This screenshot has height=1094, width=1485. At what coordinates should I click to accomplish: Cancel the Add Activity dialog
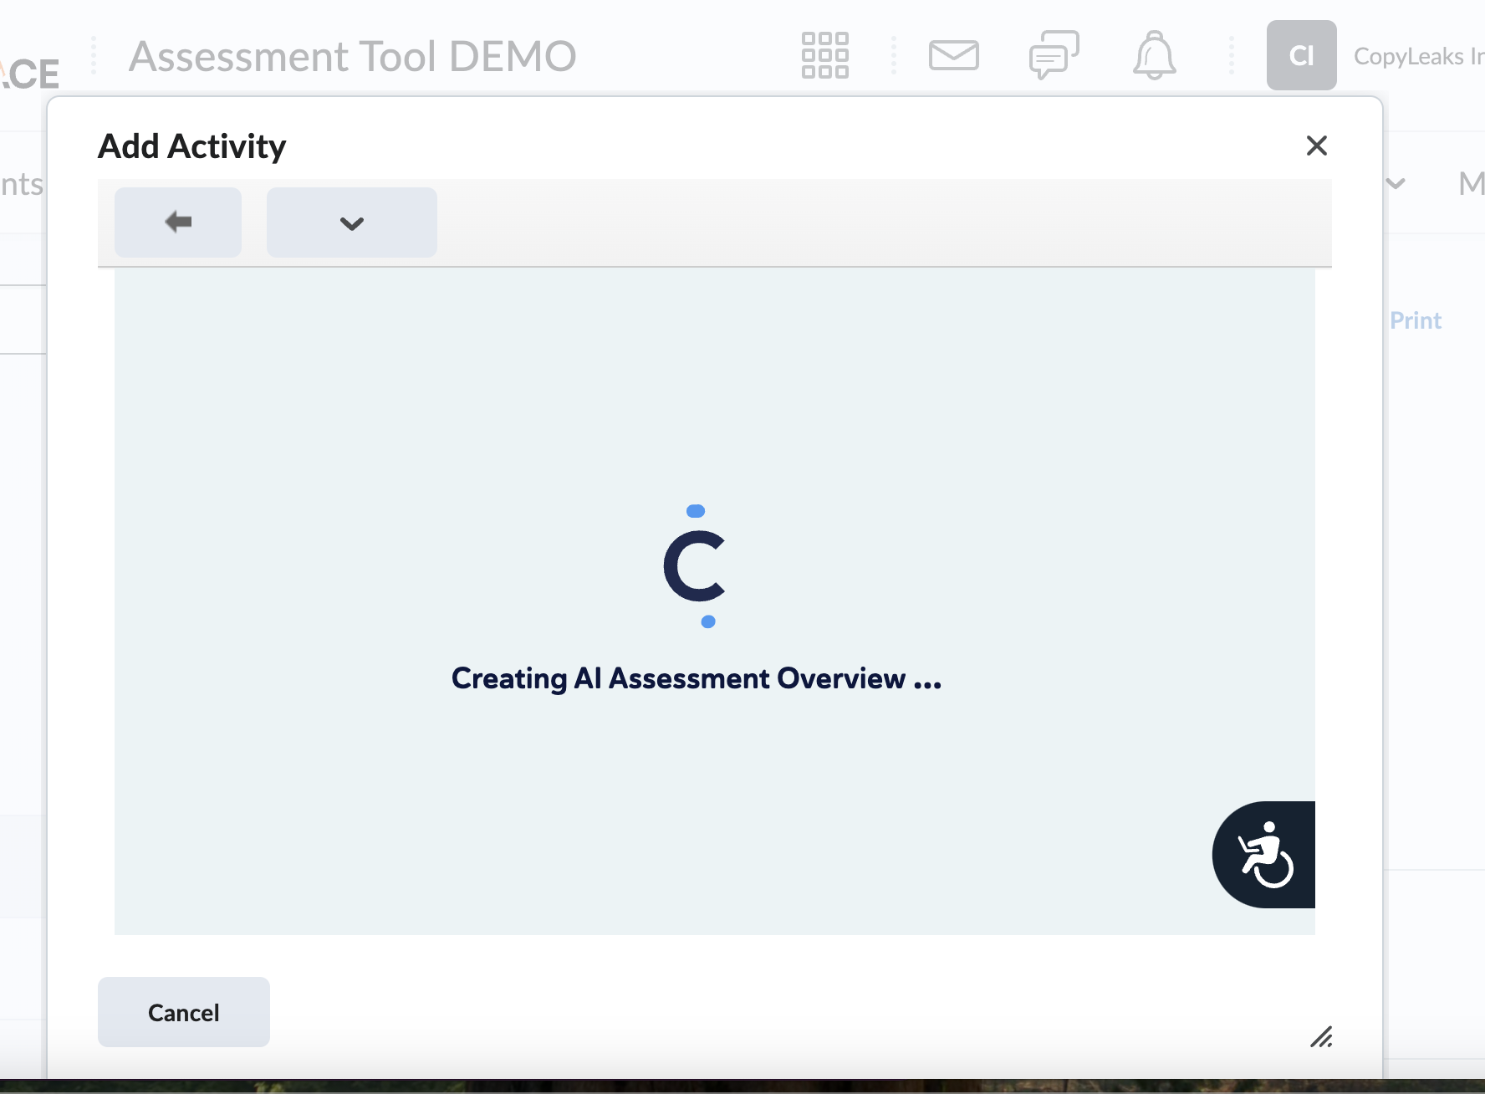[184, 1012]
